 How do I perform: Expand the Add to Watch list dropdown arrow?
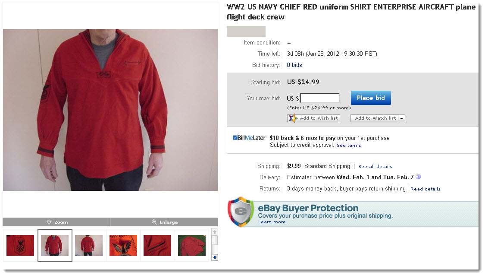pos(401,118)
